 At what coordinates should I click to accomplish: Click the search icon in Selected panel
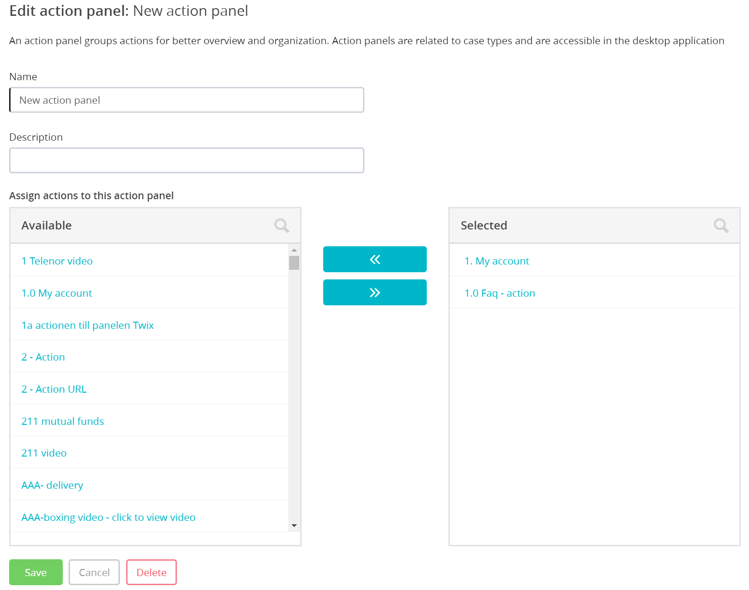tap(721, 226)
